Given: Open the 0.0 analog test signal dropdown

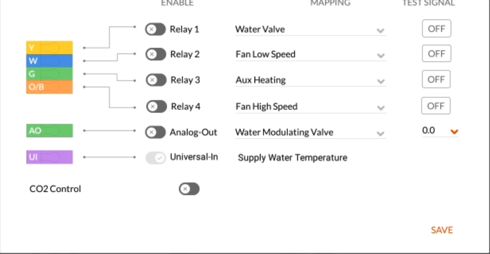Looking at the screenshot, I should pos(440,131).
